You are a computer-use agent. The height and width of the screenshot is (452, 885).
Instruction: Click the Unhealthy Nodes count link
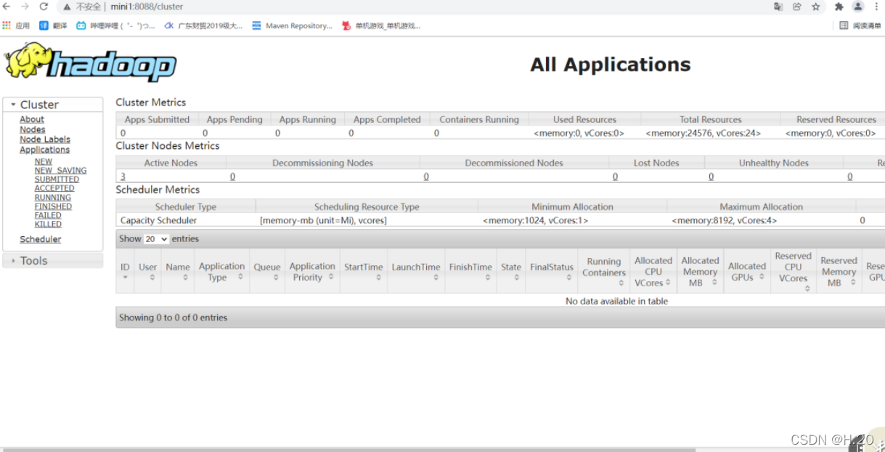tap(711, 177)
